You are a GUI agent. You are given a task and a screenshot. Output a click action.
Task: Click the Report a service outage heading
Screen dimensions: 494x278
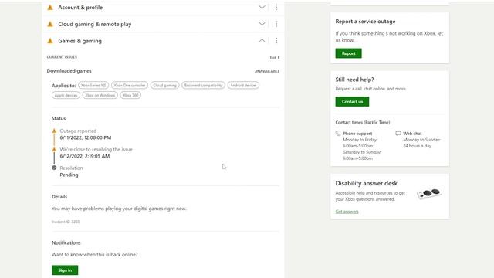coord(365,22)
